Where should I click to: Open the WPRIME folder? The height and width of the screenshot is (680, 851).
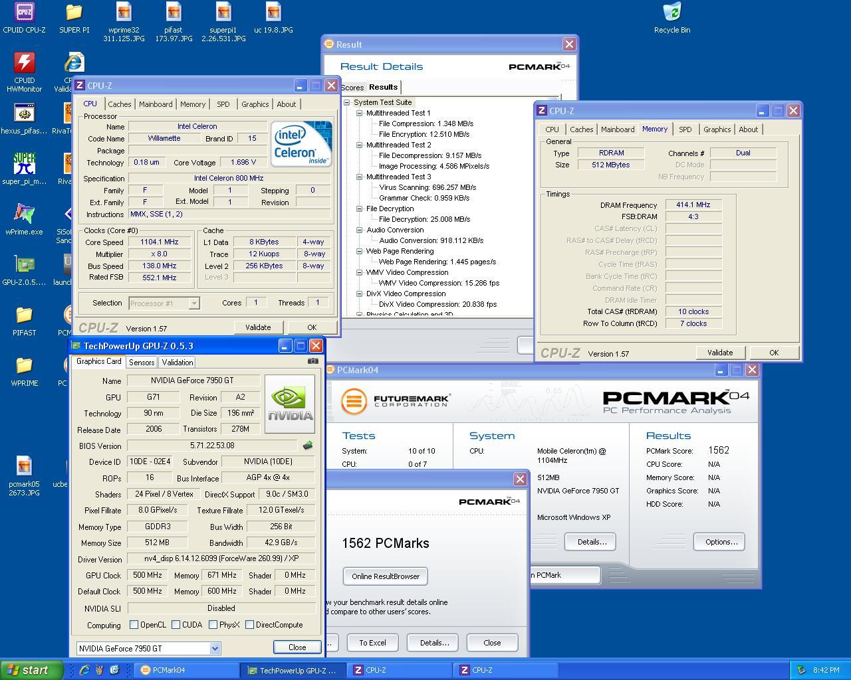pyautogui.click(x=24, y=371)
